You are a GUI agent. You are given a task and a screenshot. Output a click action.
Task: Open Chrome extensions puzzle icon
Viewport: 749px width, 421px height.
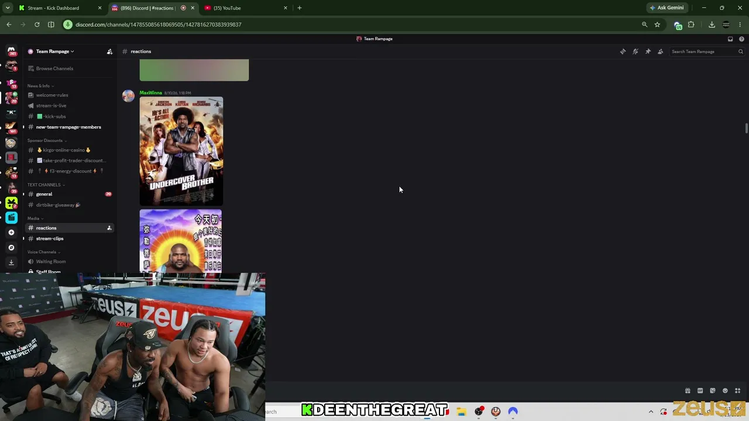[x=691, y=25]
